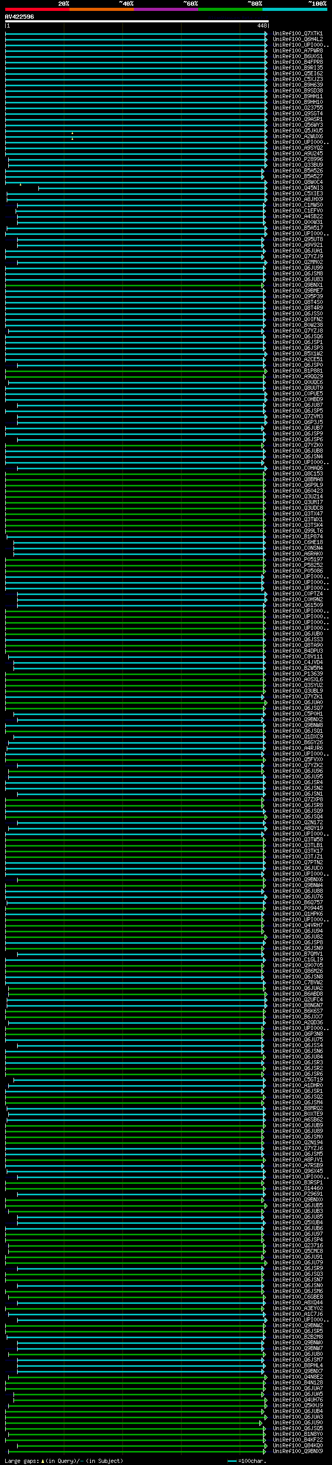Click hit label UniRef100_Q9SGT4
The image size is (332, 1465).
coord(297,113)
